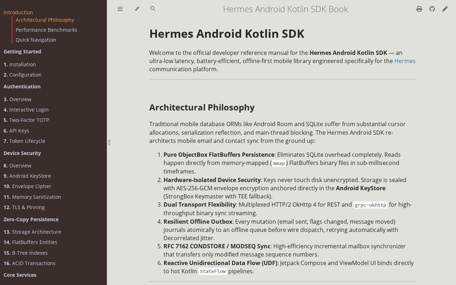The width and height of the screenshot is (456, 285).
Task: Click the Hermes Android Kotlin SDK Book title
Action: click(285, 9)
